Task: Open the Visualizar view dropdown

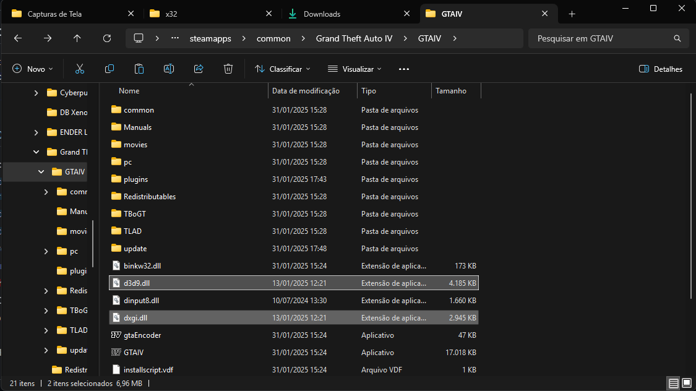Action: (355, 69)
